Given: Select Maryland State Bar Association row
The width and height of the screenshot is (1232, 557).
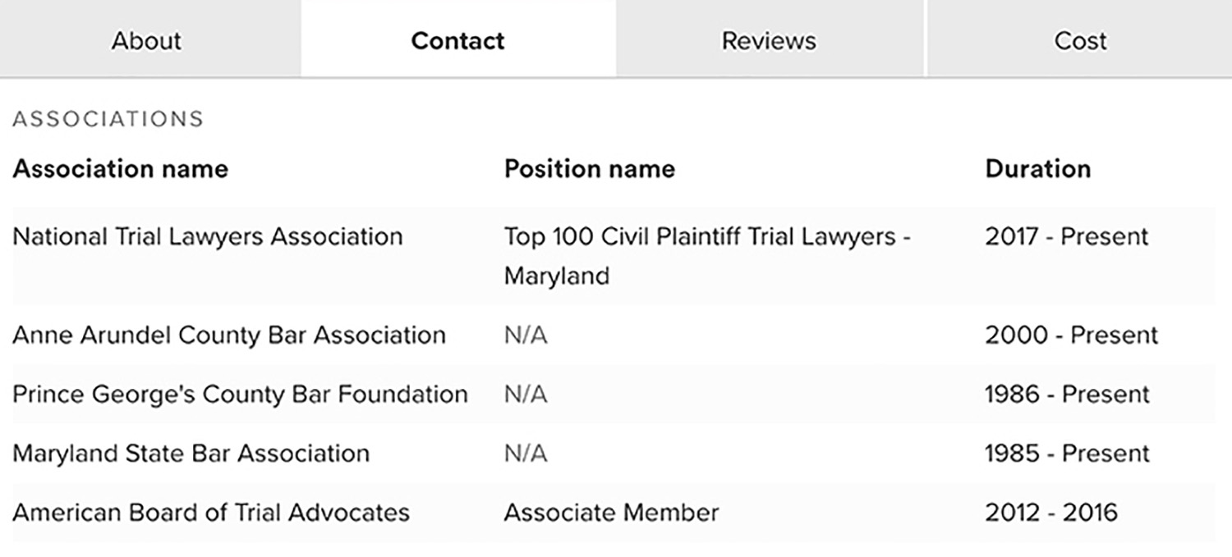Looking at the screenshot, I should (x=191, y=454).
